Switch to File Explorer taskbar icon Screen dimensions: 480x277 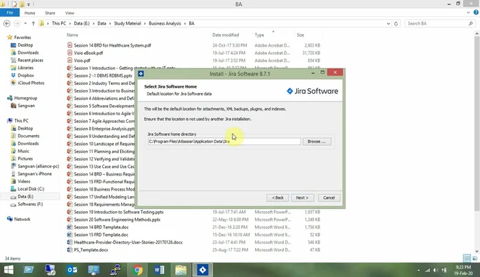[x=181, y=269]
